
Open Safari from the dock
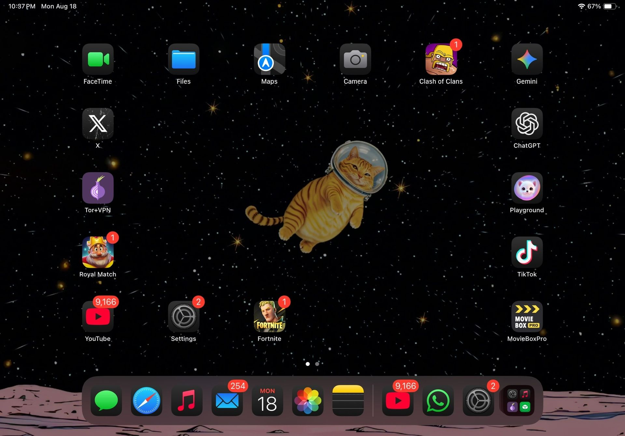[146, 401]
